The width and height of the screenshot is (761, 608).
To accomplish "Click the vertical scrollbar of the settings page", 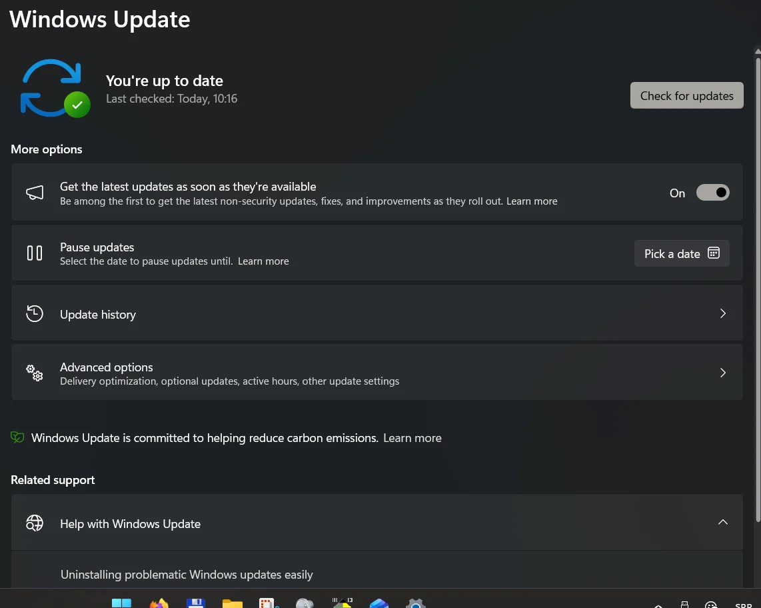I will (x=758, y=291).
